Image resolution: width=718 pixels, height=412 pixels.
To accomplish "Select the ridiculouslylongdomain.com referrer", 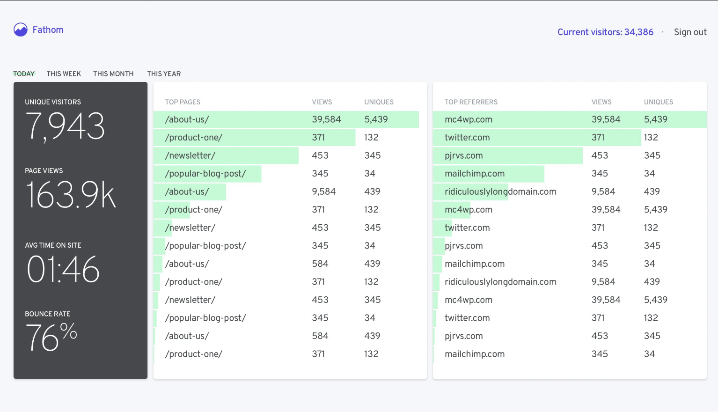I will pos(500,191).
